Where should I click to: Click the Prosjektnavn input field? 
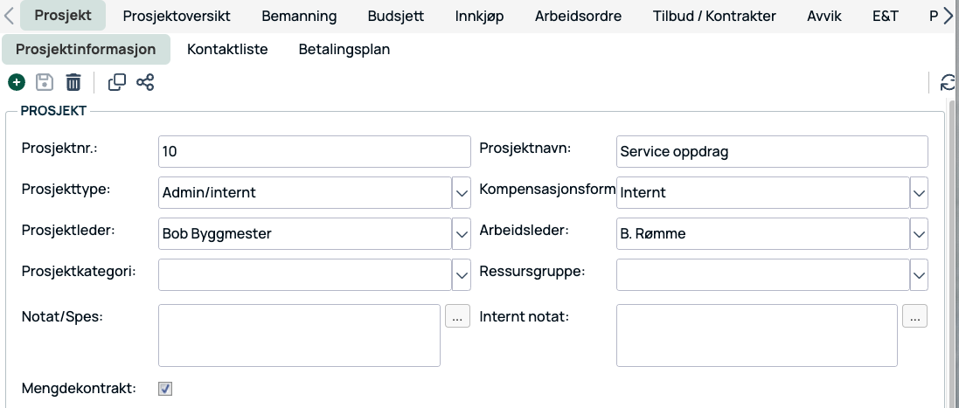(x=771, y=152)
